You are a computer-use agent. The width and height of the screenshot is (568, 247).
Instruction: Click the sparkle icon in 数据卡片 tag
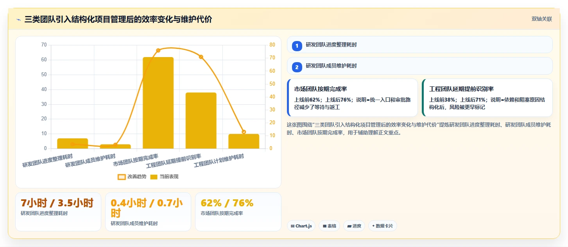coord(374,226)
